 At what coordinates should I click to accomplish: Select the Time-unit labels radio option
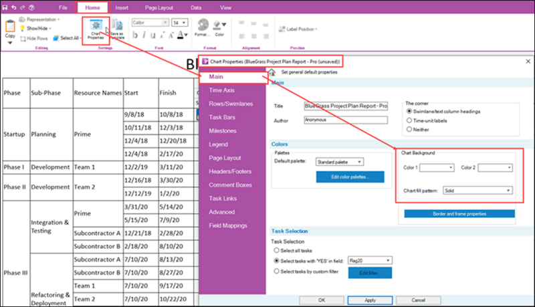(409, 120)
